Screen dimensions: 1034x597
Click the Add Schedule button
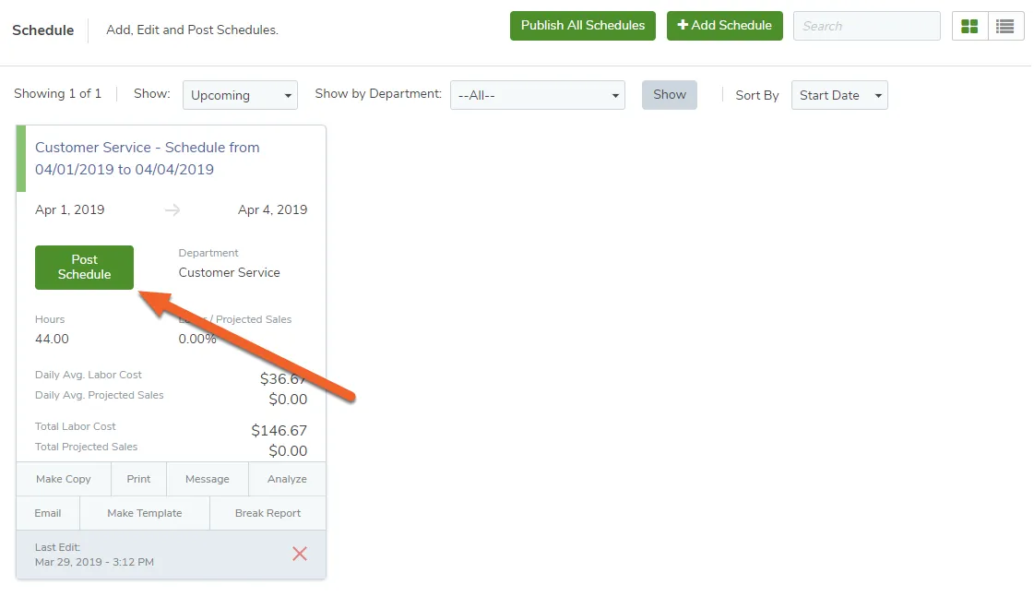pyautogui.click(x=725, y=26)
